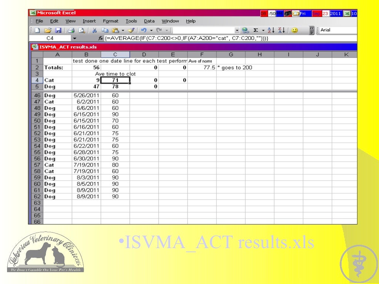Select row 2 header

[x=37, y=67]
